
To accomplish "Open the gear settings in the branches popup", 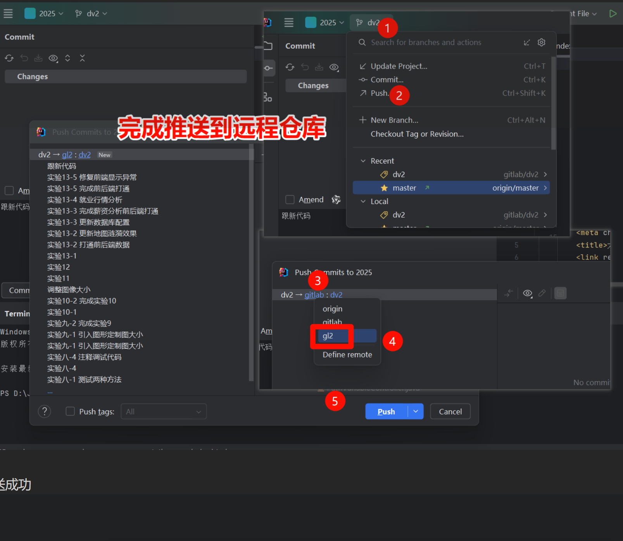I will [542, 42].
